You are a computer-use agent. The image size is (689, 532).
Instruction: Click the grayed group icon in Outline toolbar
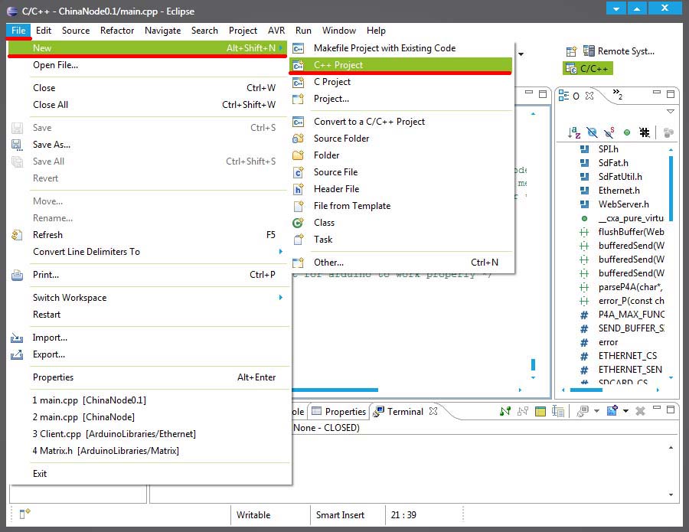(x=668, y=132)
